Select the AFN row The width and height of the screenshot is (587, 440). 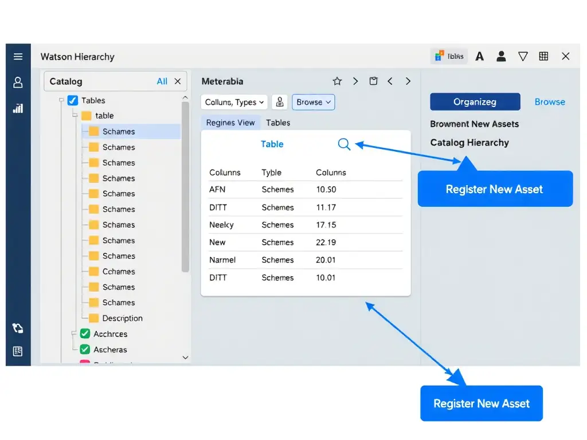[x=306, y=189]
